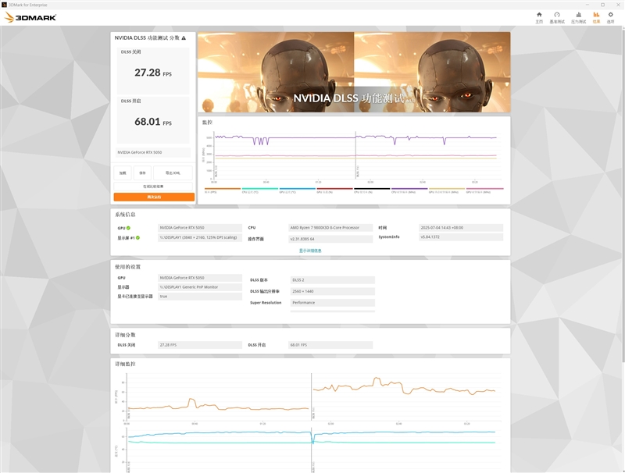Toggle the dark red GPU load legend
The image size is (625, 473).
point(334,190)
